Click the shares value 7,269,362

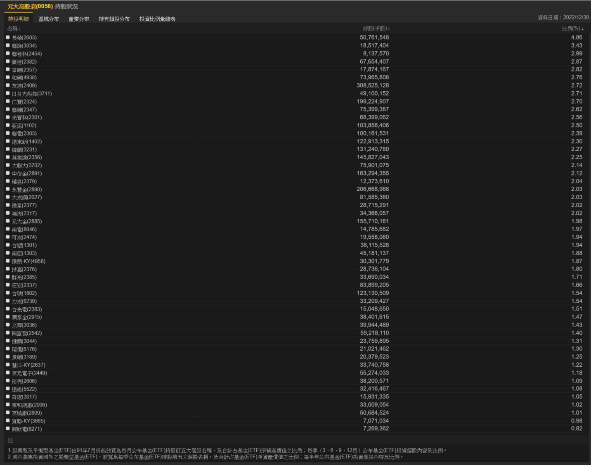[376, 429]
